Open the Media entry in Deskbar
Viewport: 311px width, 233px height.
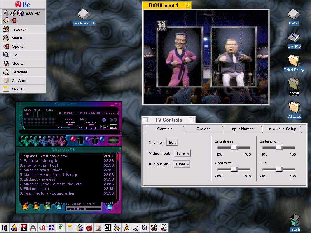tap(23, 63)
